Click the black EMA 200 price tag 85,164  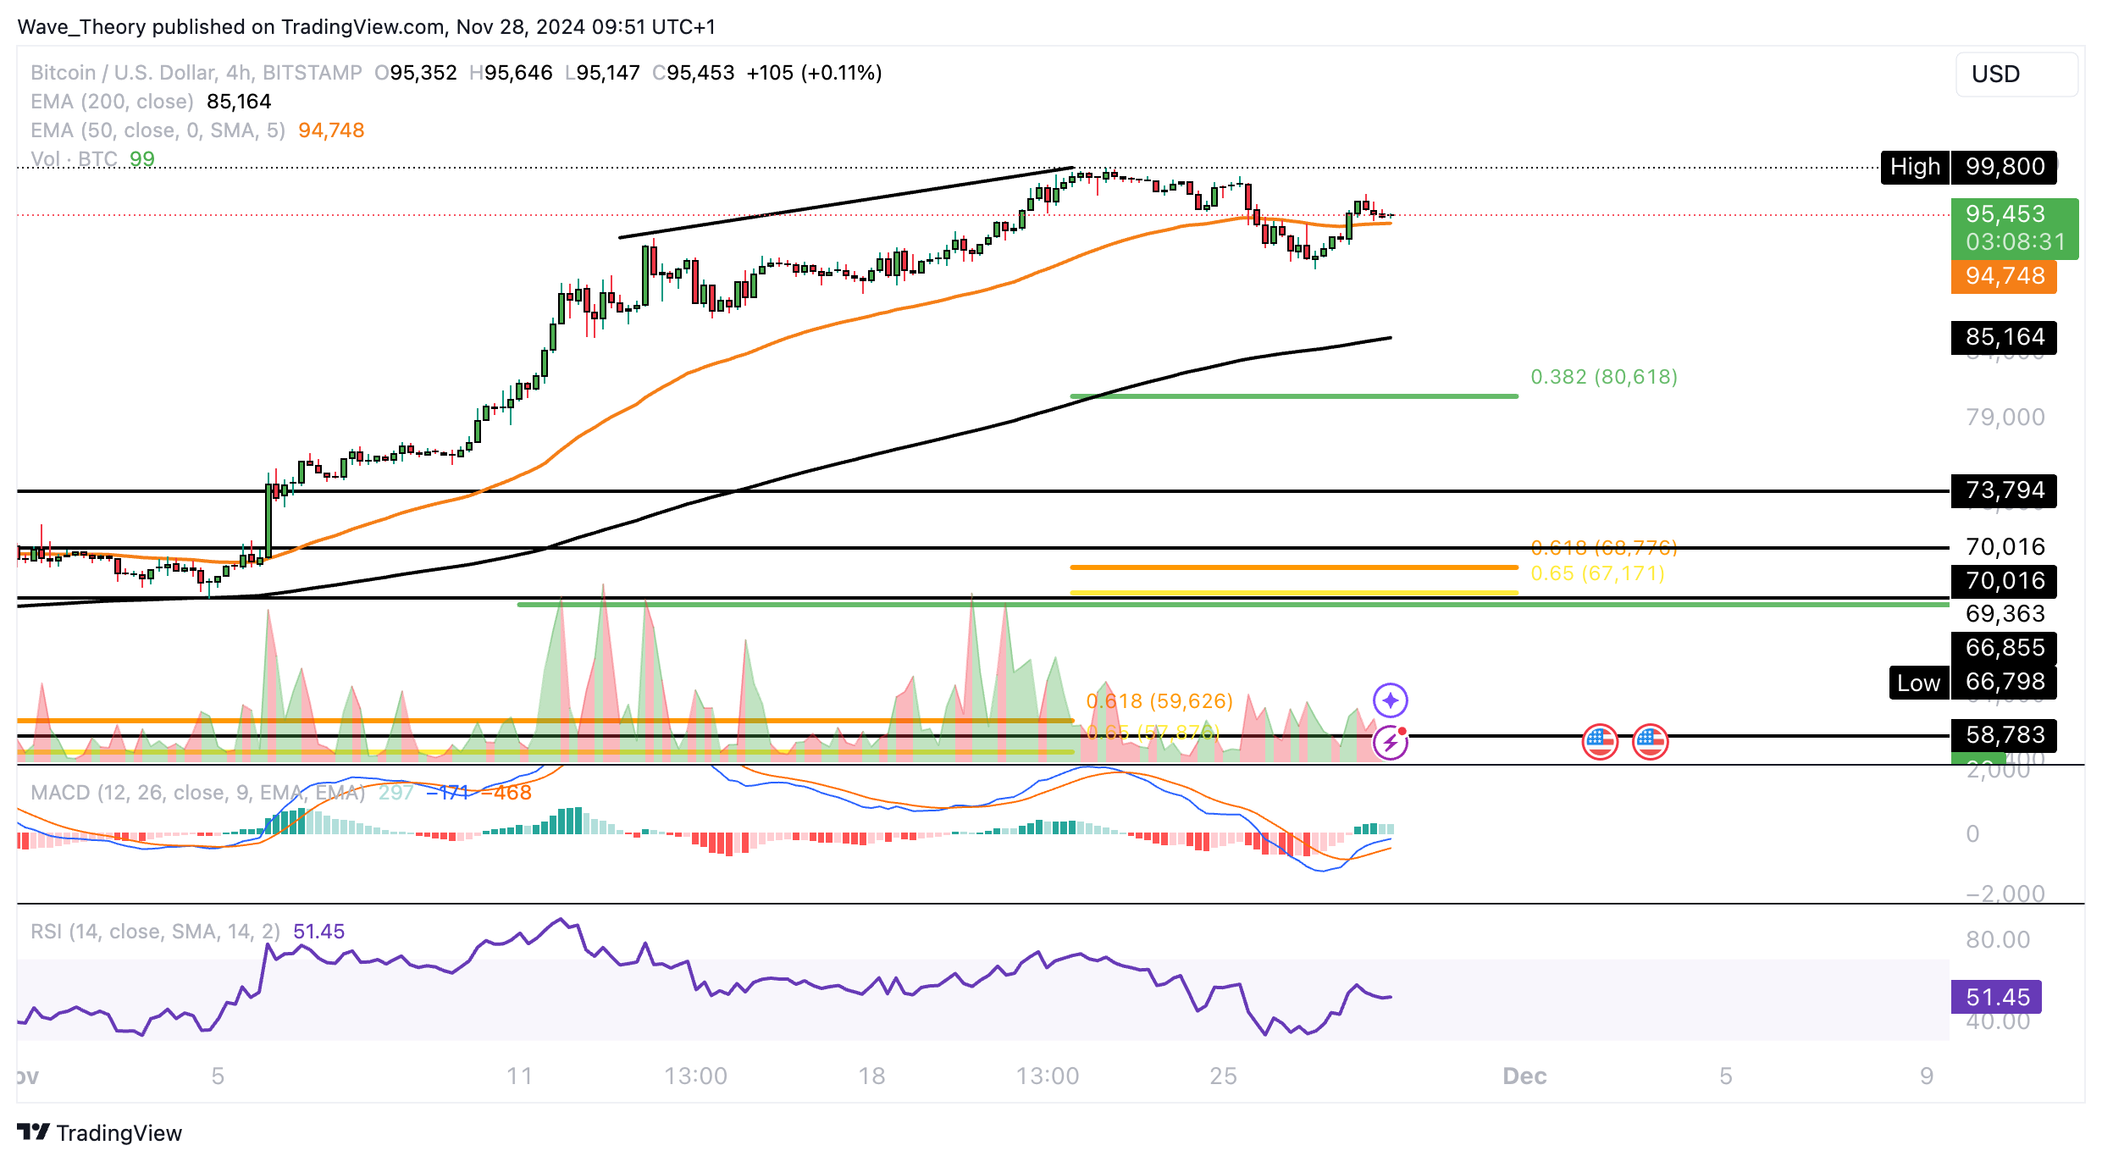click(x=2004, y=337)
